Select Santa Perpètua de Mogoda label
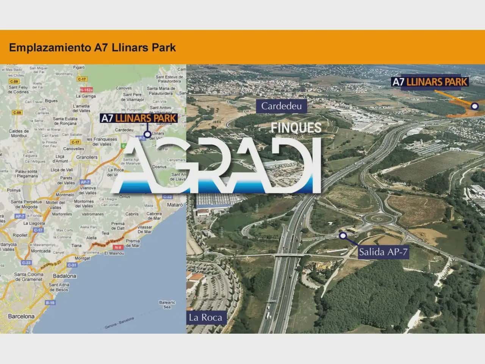 pos(26,205)
